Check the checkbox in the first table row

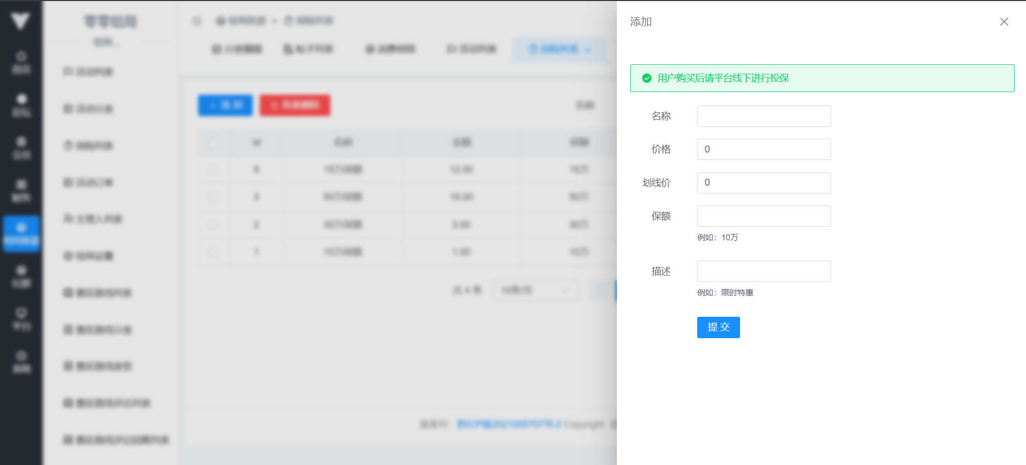pyautogui.click(x=213, y=170)
